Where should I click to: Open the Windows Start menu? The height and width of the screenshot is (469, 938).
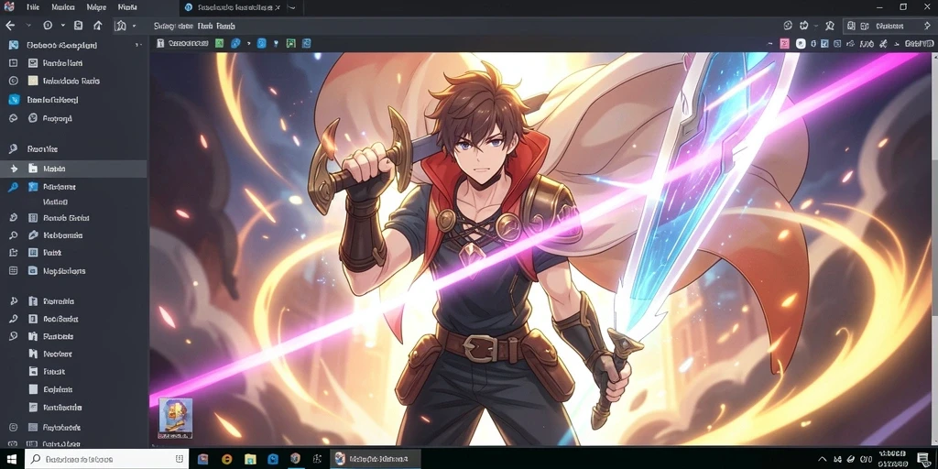point(12,459)
